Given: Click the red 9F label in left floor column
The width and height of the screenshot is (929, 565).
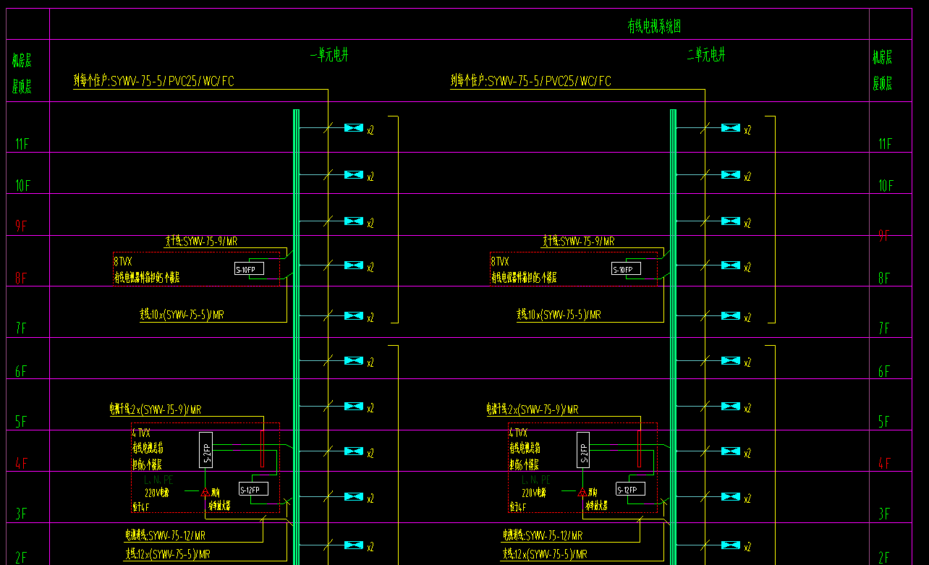Looking at the screenshot, I should (21, 226).
